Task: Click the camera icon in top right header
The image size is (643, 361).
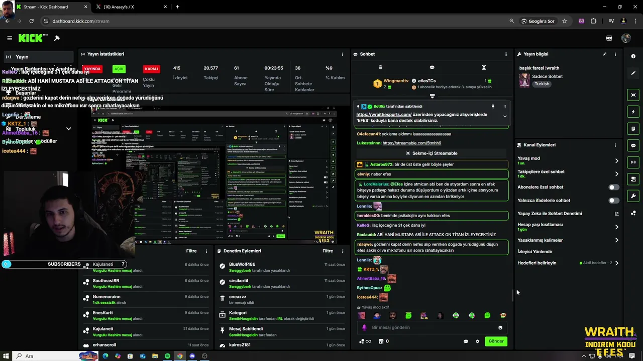Action: (609, 38)
